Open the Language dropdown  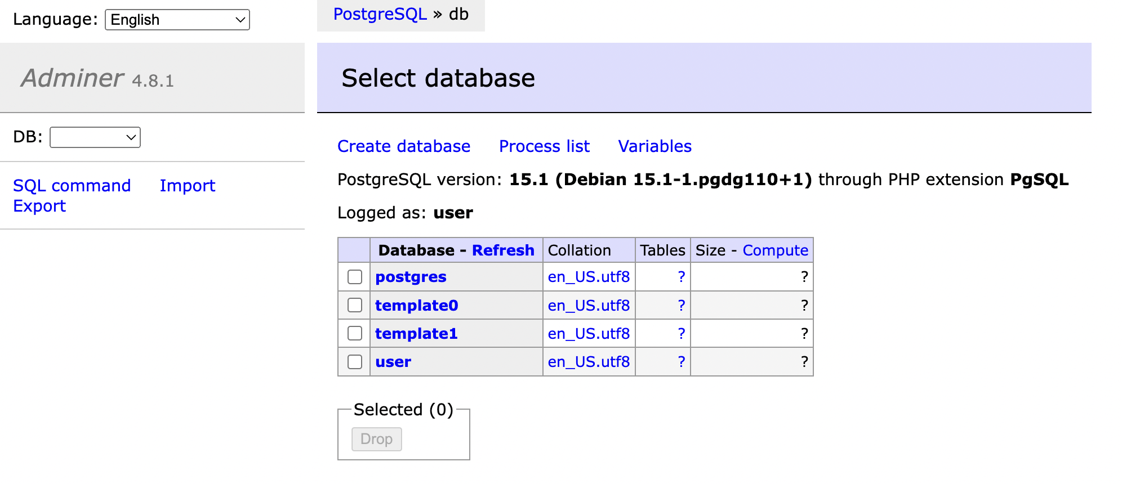177,20
